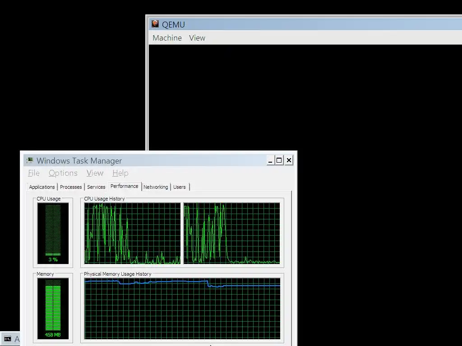This screenshot has width=462, height=346.
Task: Switch to the Applications tab
Action: (42, 187)
